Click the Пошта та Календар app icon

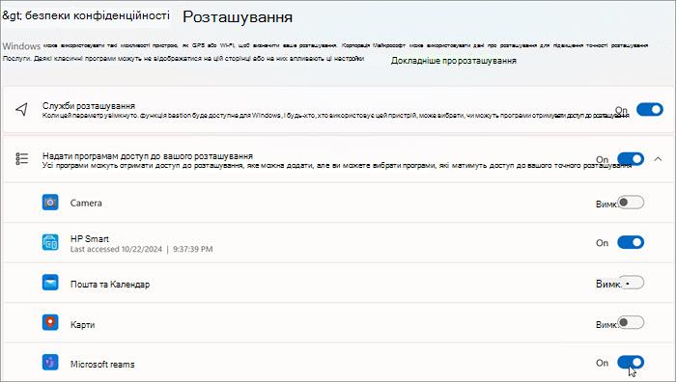pos(50,283)
